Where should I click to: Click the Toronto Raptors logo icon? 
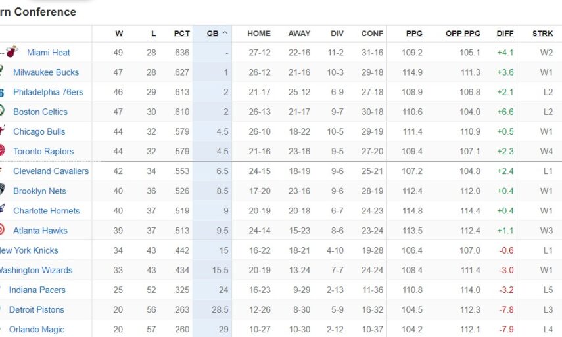(x=2, y=150)
